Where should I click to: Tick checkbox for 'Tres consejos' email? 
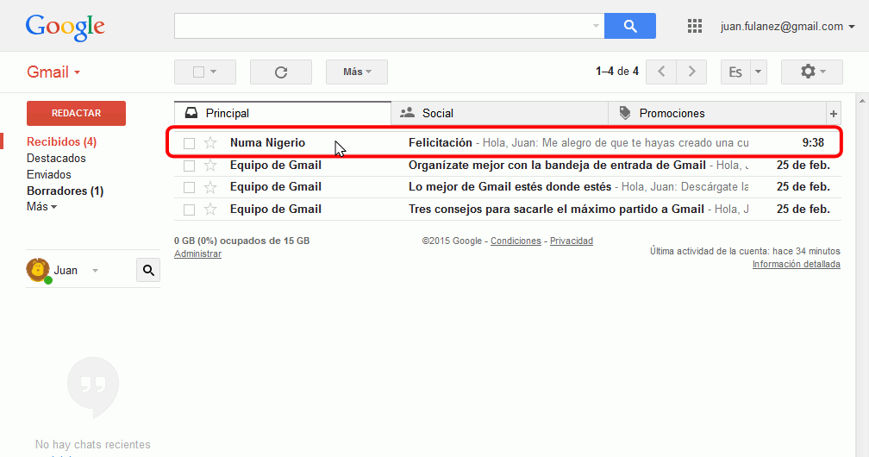190,210
